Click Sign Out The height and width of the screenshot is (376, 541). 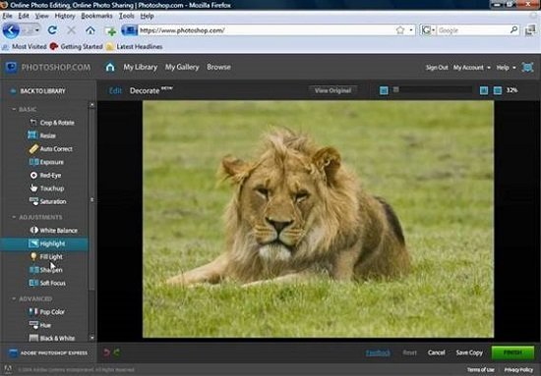tap(437, 68)
